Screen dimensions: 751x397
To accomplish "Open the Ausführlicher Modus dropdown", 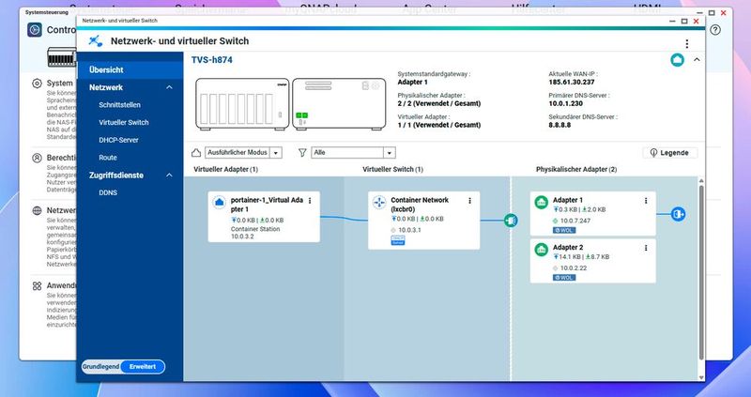I will coord(243,153).
